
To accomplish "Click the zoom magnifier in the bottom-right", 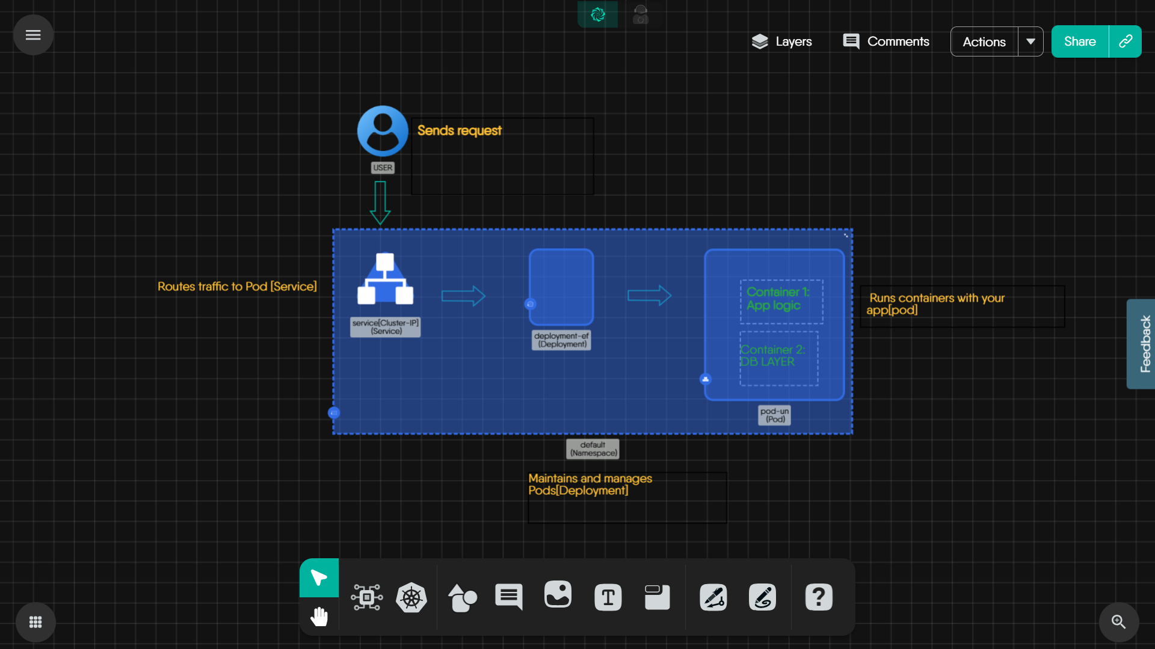I will pos(1118,622).
